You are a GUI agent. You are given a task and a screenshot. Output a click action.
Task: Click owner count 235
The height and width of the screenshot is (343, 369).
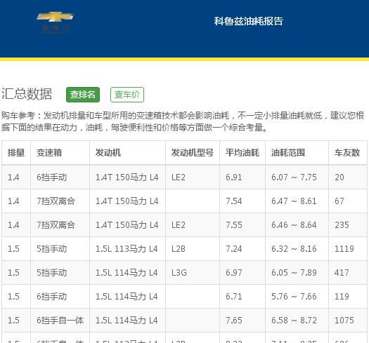(x=342, y=225)
